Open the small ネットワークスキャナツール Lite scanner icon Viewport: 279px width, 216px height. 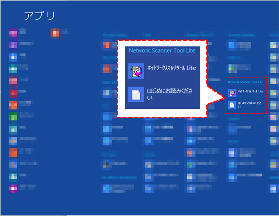(x=232, y=93)
